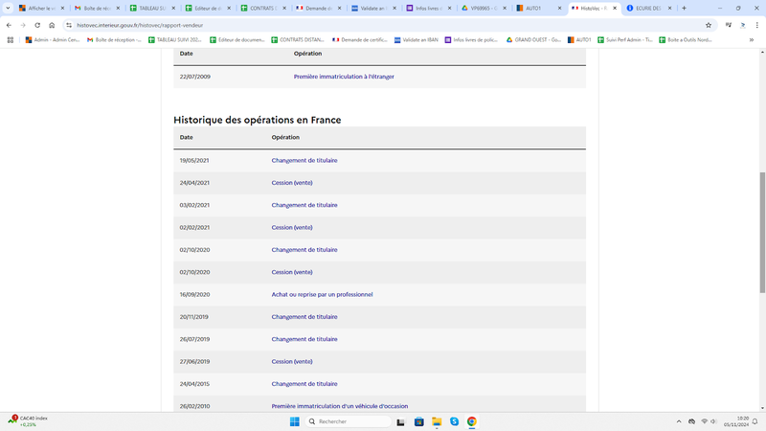Click the Historique des opérations en France heading

coord(257,121)
